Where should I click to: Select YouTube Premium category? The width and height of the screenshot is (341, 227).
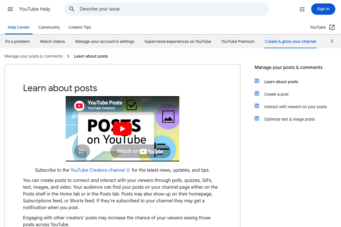coord(238,41)
